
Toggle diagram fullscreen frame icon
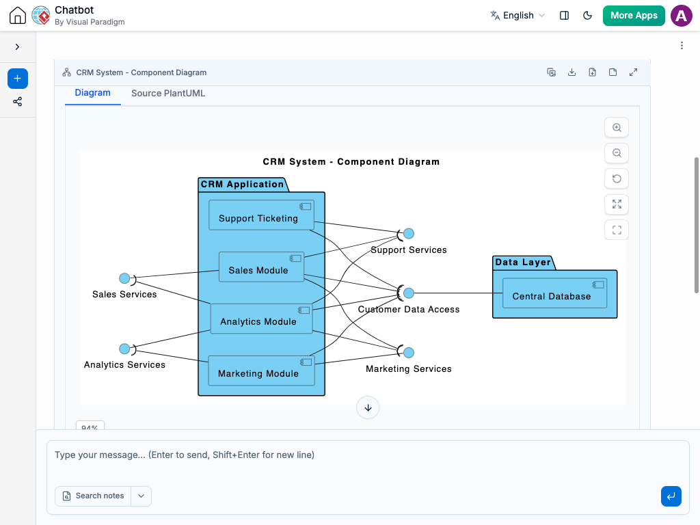coord(617,230)
